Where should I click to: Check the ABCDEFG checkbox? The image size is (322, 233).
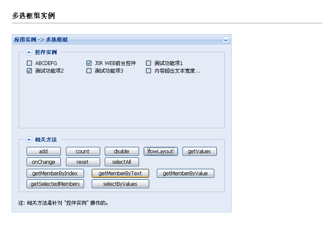click(x=29, y=63)
